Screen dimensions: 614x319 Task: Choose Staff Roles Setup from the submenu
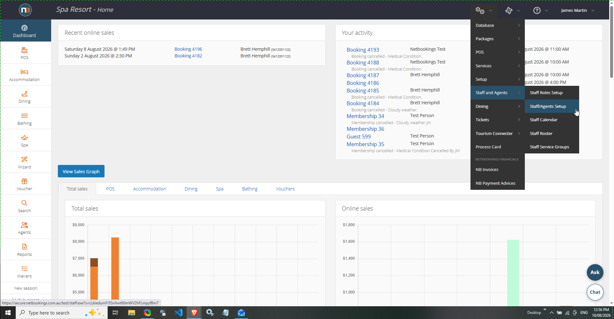(x=552, y=93)
